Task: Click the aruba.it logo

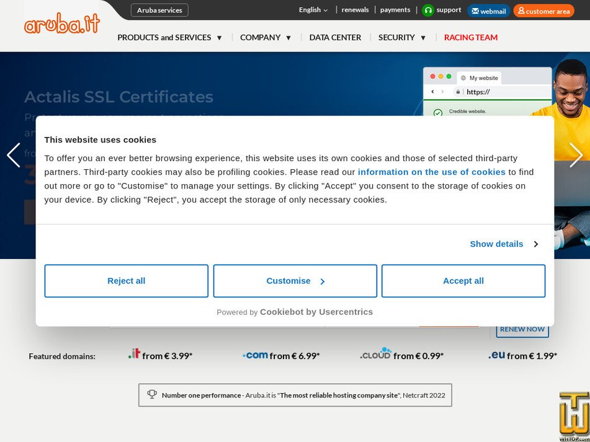Action: [x=61, y=24]
